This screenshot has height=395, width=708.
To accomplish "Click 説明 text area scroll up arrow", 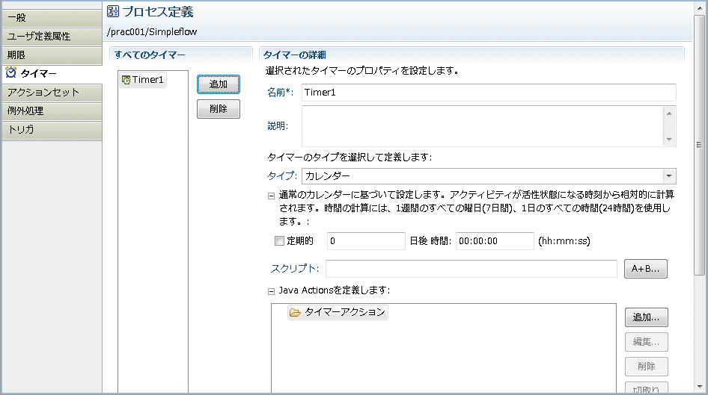I will tap(669, 113).
